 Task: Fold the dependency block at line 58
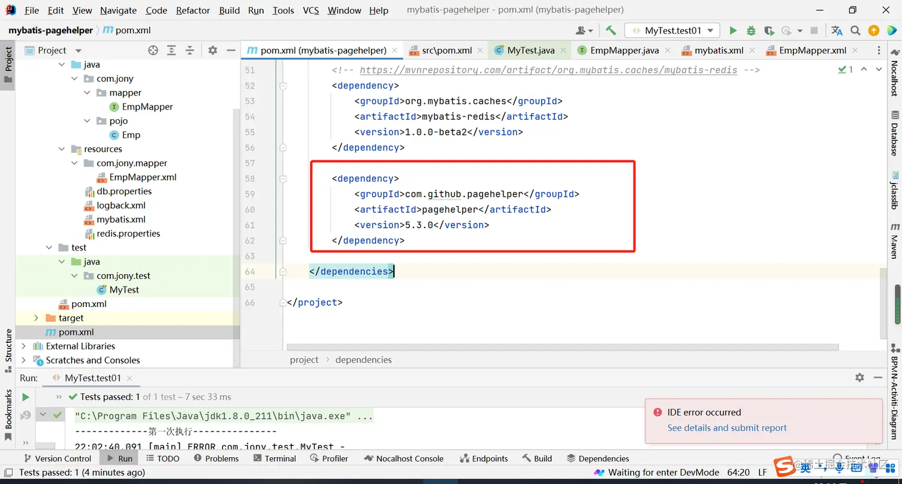tap(283, 179)
